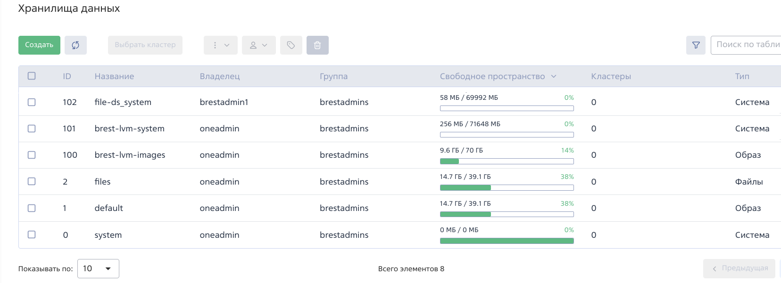Open the three-dots actions menu
This screenshot has height=283, width=781.
pyautogui.click(x=220, y=45)
